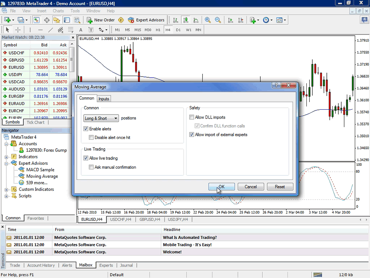Expand the Indicators tree node
The height and width of the screenshot is (278, 370).
[x=6, y=157]
